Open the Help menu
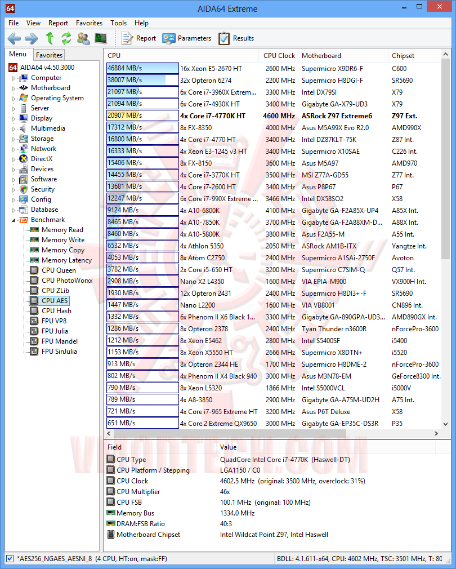The image size is (456, 569). tap(141, 23)
